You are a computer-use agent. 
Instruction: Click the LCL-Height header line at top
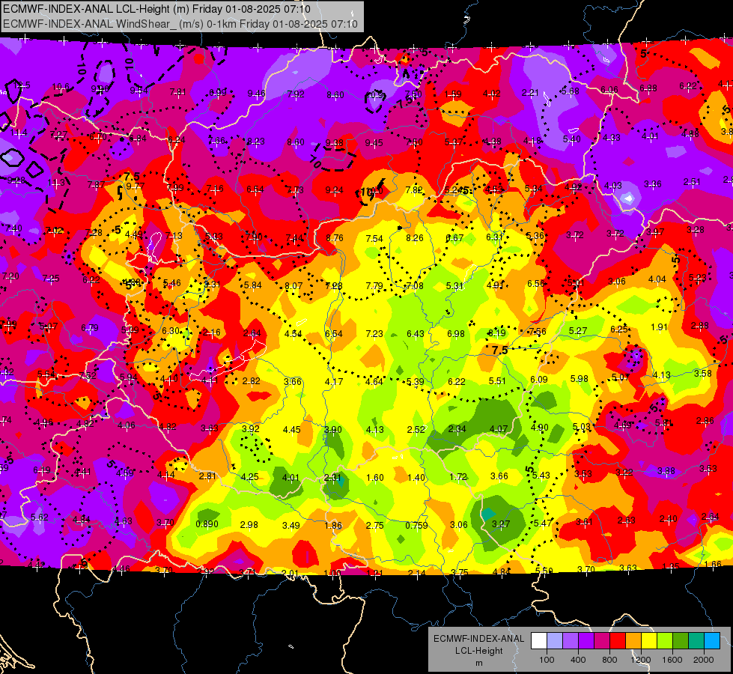click(157, 9)
